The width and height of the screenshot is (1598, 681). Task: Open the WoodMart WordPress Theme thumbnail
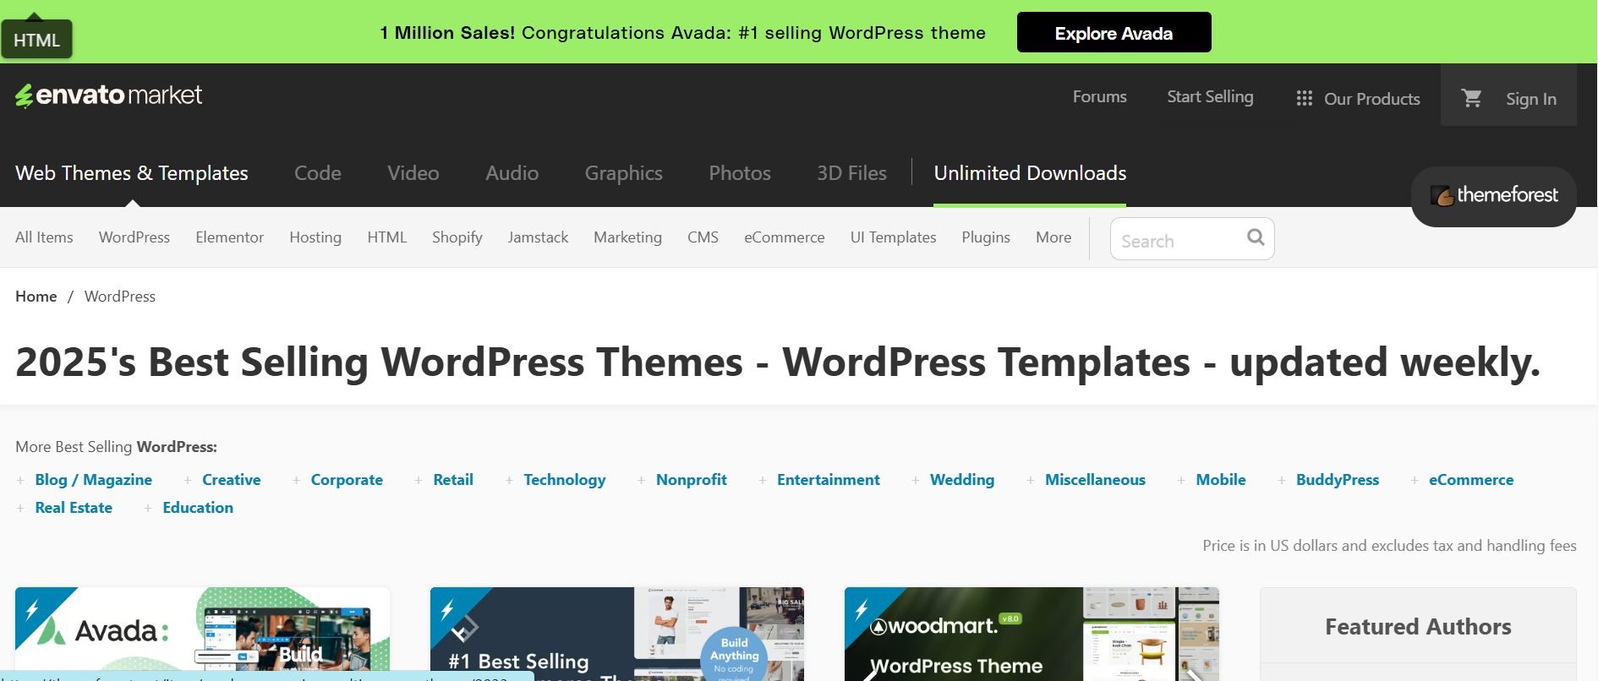tap(1032, 634)
